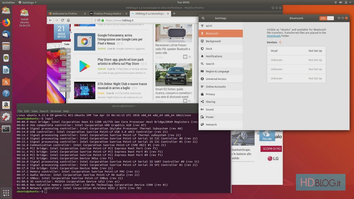The width and height of the screenshot is (354, 199).
Task: Select Wi-Fi in the Settings sidebar
Action: (209, 26)
